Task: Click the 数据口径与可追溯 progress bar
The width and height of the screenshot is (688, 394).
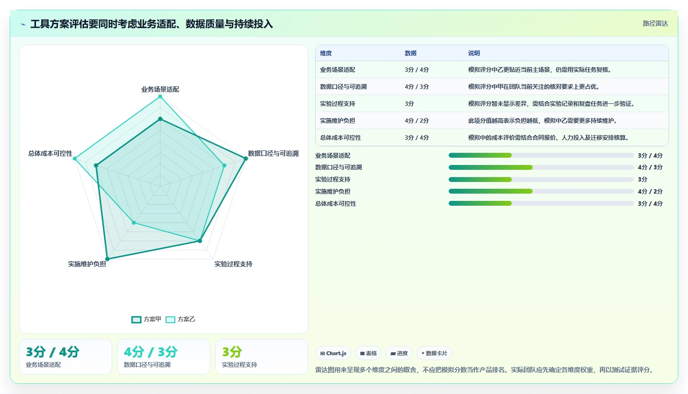Action: (x=541, y=167)
